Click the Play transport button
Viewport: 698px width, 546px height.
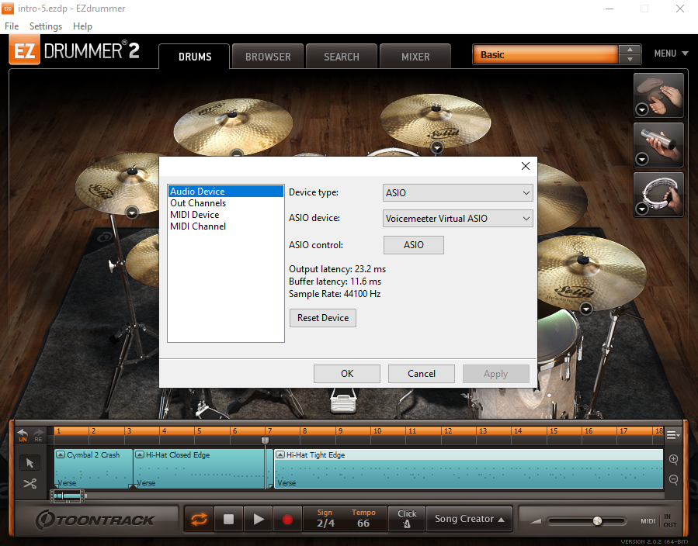point(259,519)
